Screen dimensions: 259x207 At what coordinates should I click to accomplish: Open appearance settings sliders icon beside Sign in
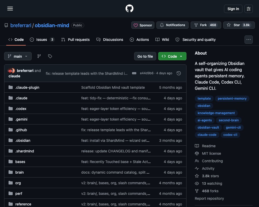coord(248,9)
